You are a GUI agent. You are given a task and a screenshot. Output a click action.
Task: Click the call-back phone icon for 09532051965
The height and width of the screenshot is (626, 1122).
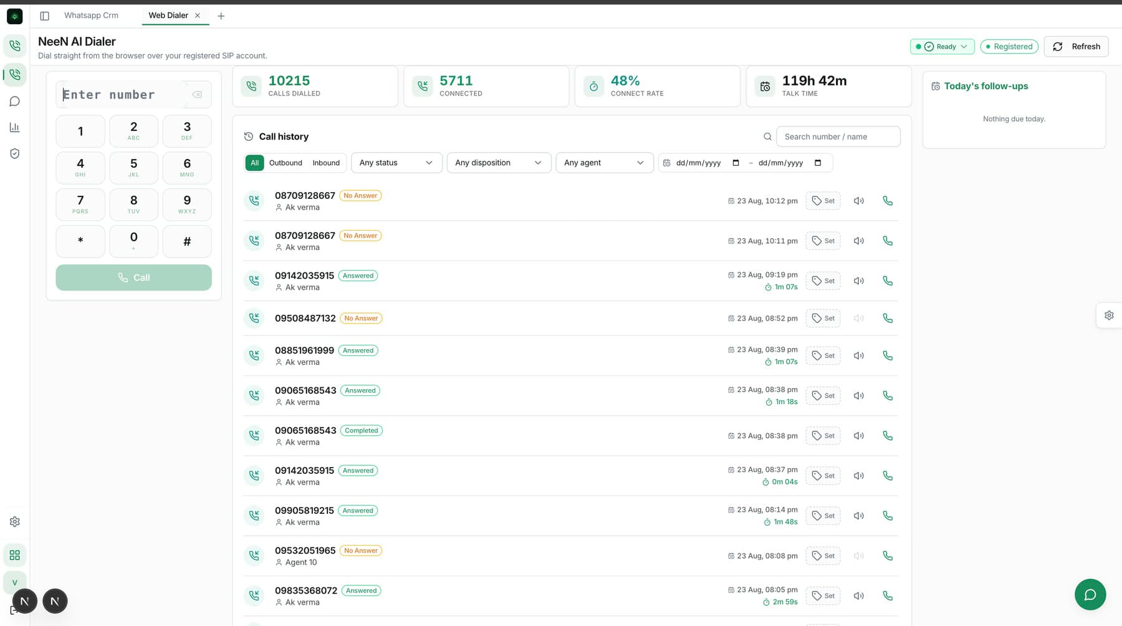pyautogui.click(x=888, y=556)
